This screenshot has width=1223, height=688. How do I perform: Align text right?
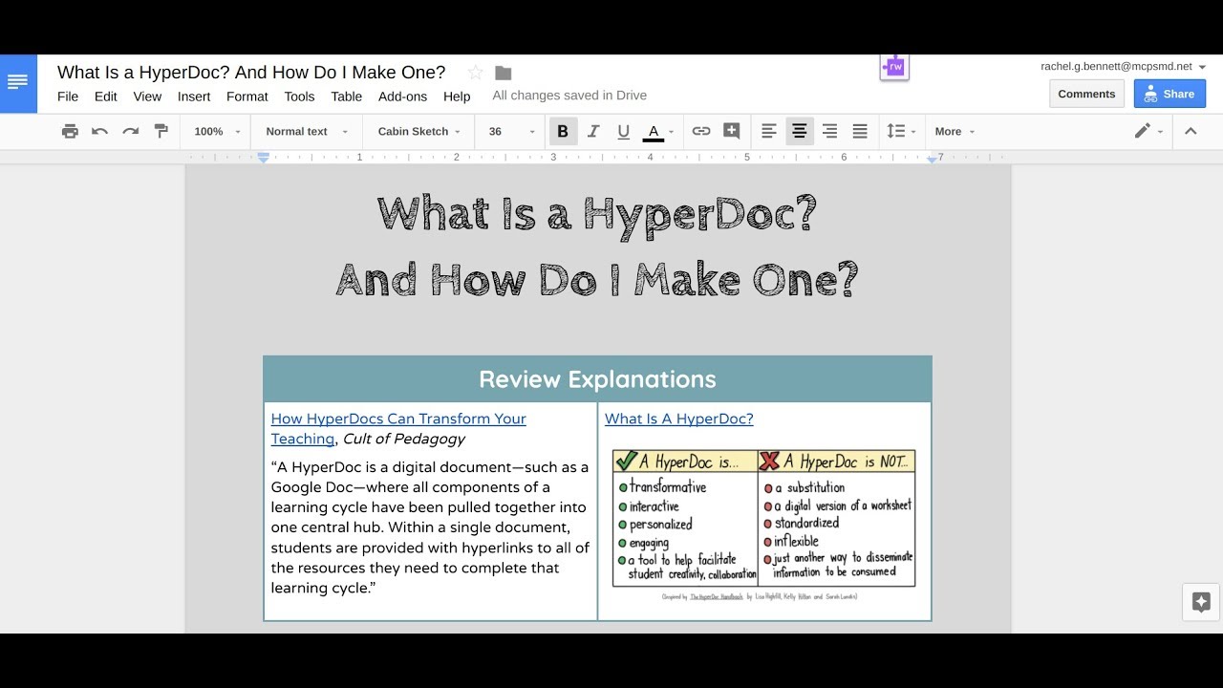coord(829,132)
